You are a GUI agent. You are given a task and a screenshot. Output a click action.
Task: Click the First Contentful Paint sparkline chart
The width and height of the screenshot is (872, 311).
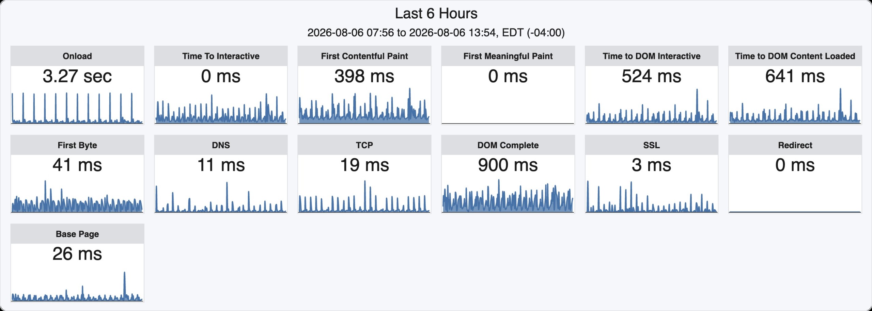[364, 106]
